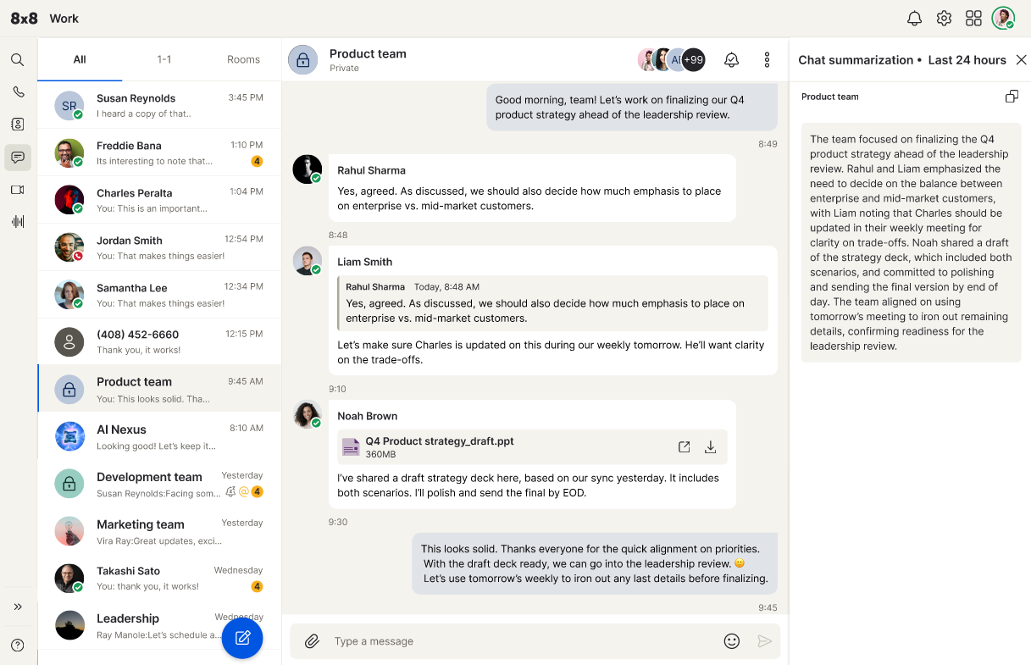Image resolution: width=1031 pixels, height=665 pixels.
Task: Click the Q4 Product strategy_draft.ppt file name
Action: click(440, 441)
